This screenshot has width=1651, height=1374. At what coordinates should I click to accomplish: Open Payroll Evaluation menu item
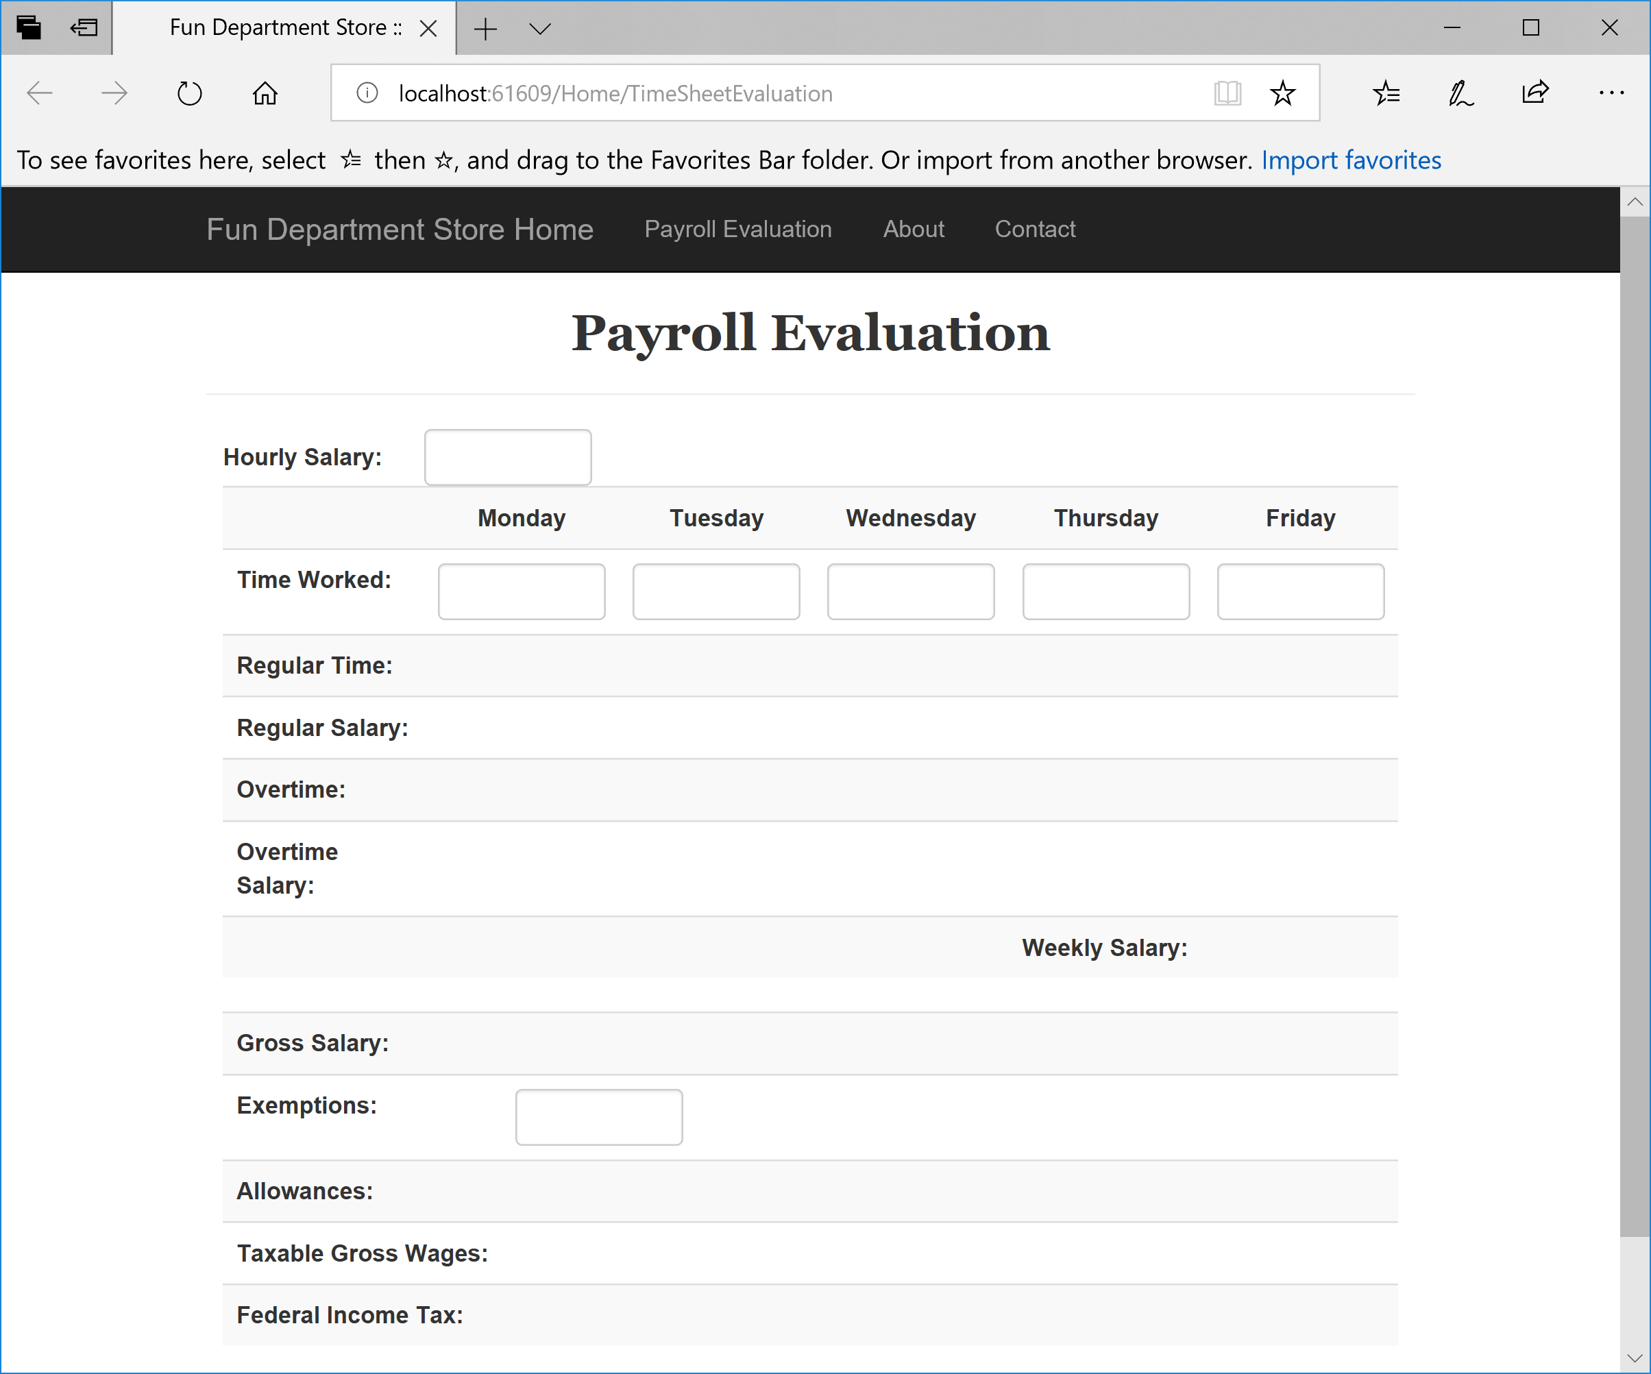pyautogui.click(x=738, y=229)
